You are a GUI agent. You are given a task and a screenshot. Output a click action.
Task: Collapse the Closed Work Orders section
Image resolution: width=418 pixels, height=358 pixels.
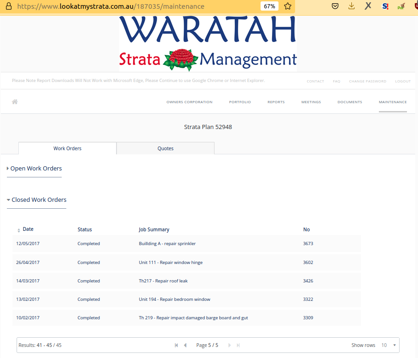[36, 200]
